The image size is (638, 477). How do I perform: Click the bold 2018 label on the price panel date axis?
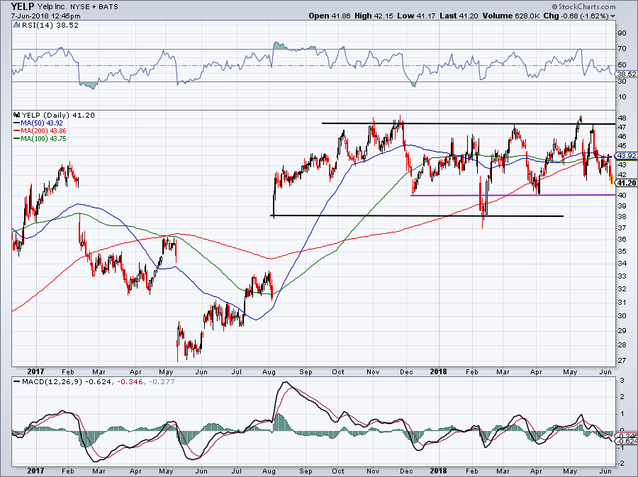point(438,371)
